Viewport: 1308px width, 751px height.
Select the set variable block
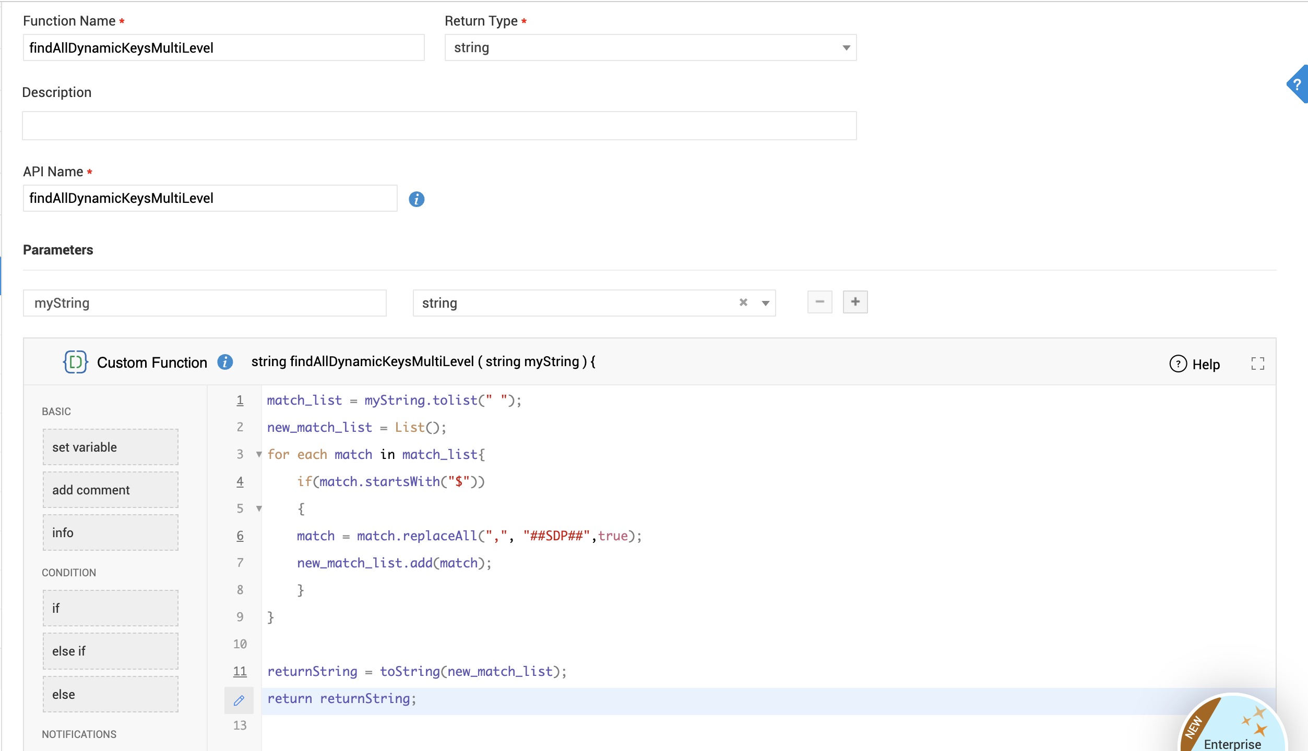point(111,447)
